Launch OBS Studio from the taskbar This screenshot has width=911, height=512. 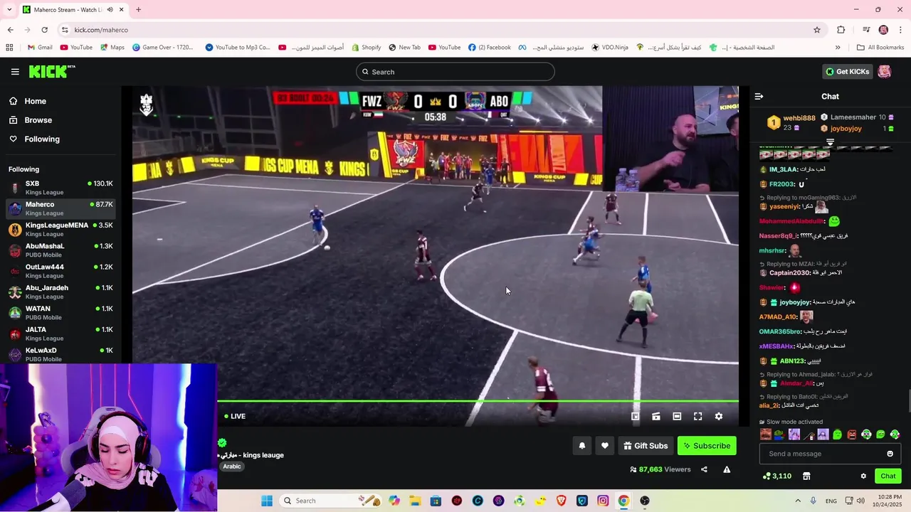tap(645, 501)
